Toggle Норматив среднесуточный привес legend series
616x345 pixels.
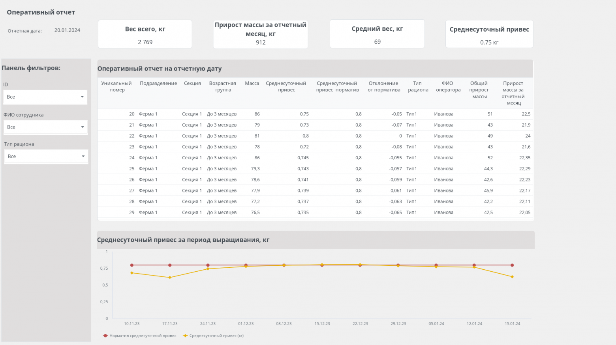[x=140, y=336]
